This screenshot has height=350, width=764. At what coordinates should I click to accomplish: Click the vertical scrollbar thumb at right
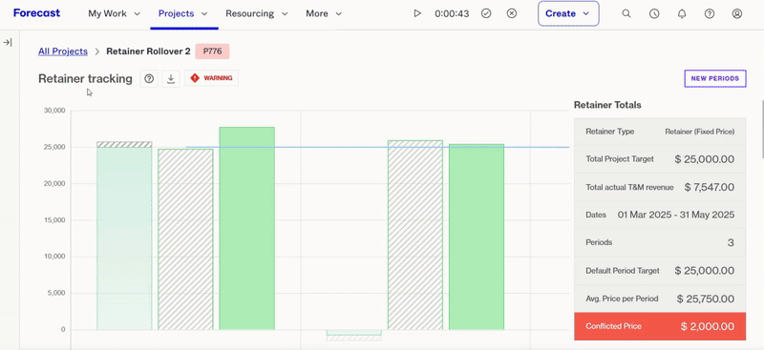pyautogui.click(x=762, y=129)
